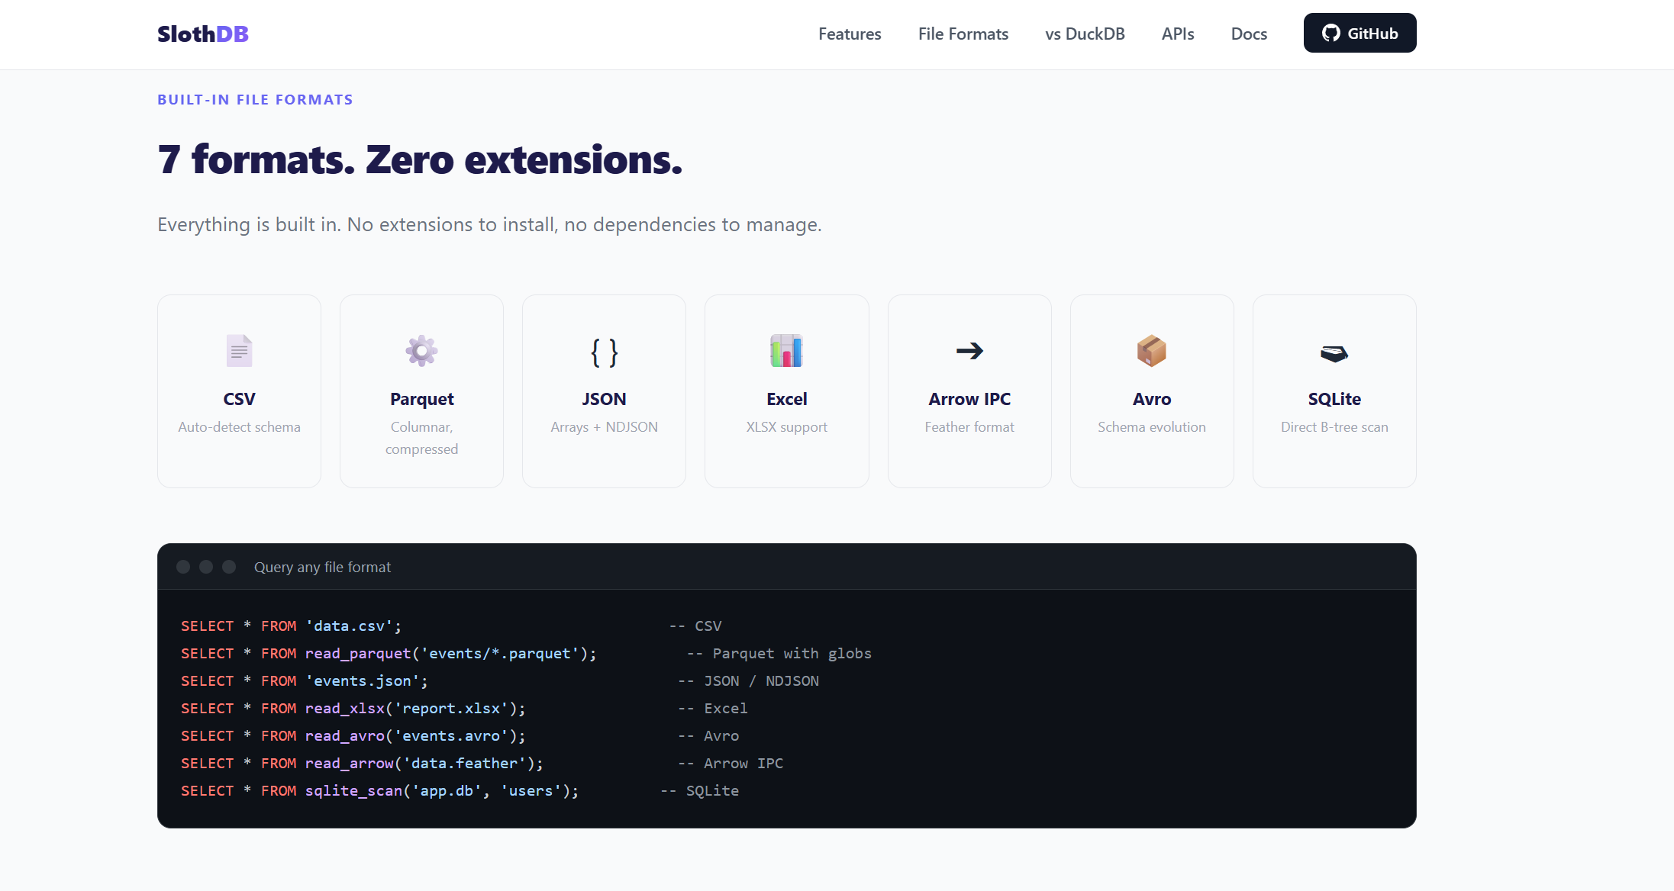Screen dimensions: 1674x891
Task: Open the Features nav item
Action: click(850, 34)
